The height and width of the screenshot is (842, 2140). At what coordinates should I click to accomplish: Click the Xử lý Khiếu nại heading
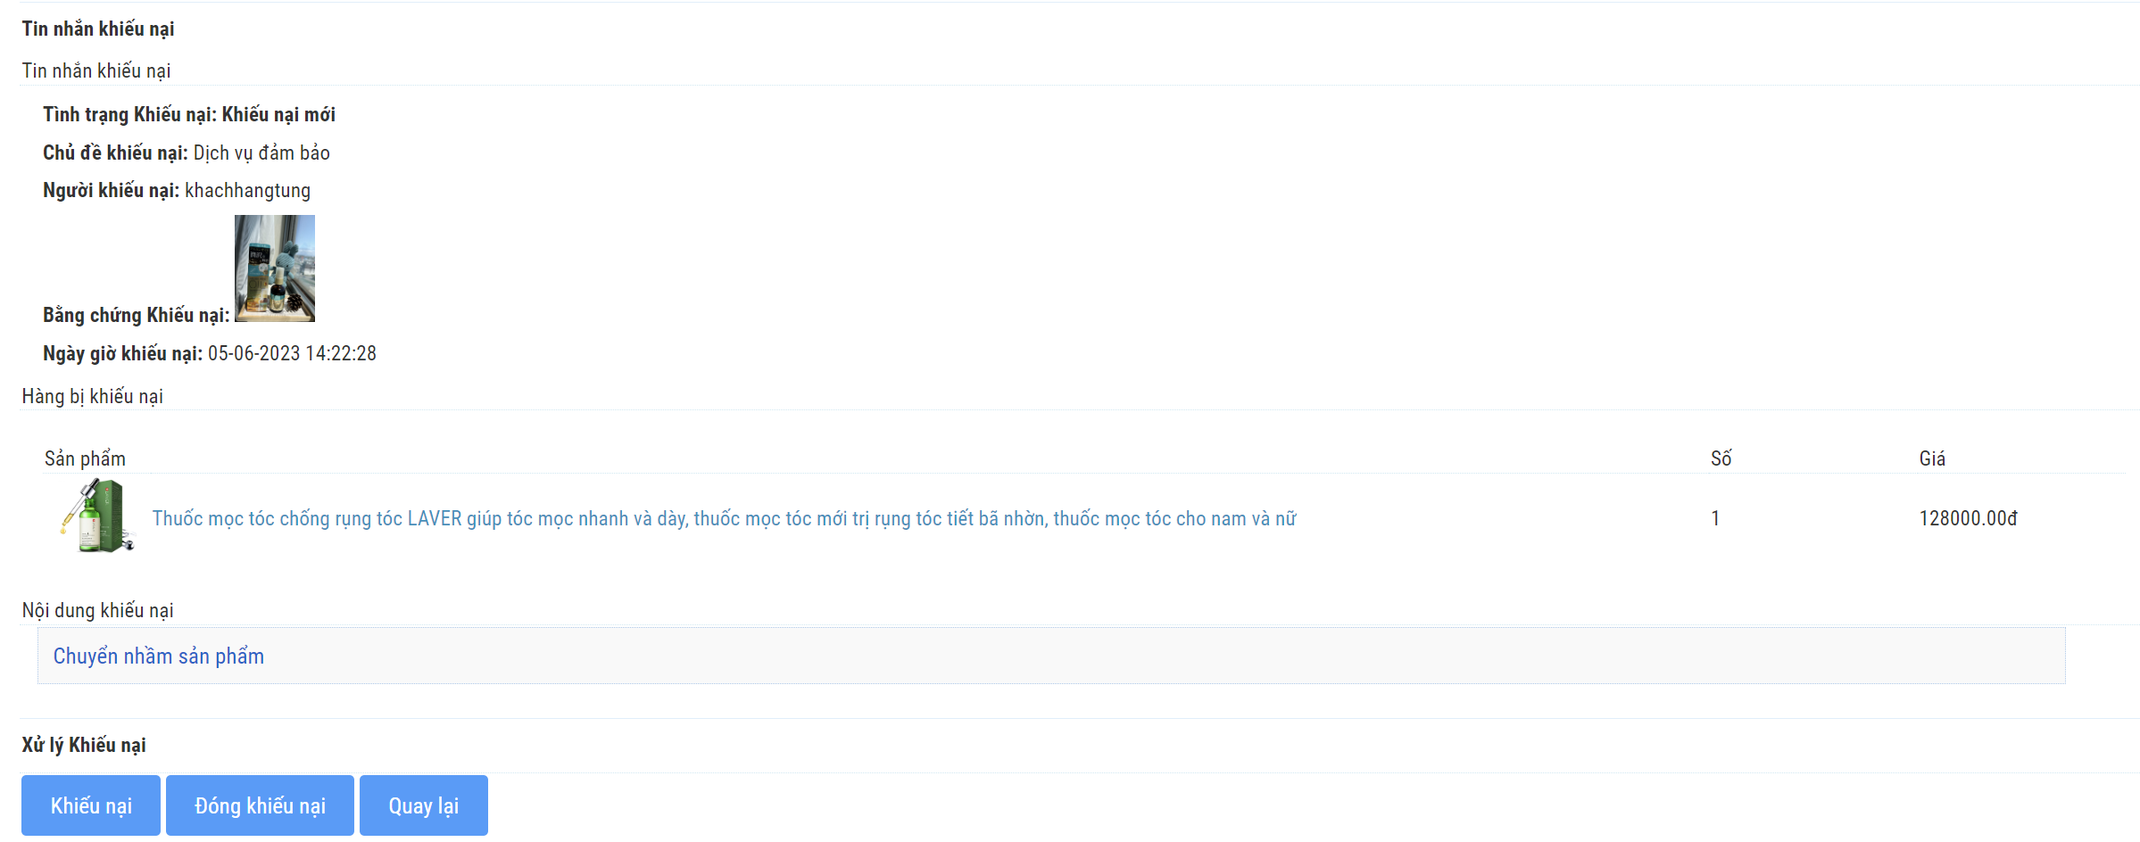[x=84, y=745]
